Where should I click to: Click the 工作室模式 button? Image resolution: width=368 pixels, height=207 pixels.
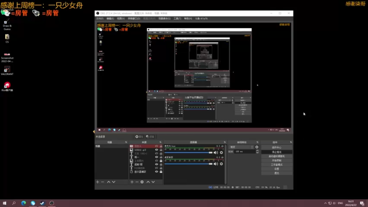pyautogui.click(x=277, y=165)
